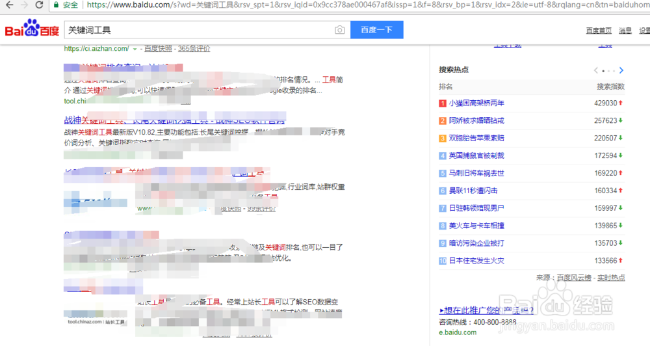
Task: Click search index value 257623
Action: click(x=606, y=120)
